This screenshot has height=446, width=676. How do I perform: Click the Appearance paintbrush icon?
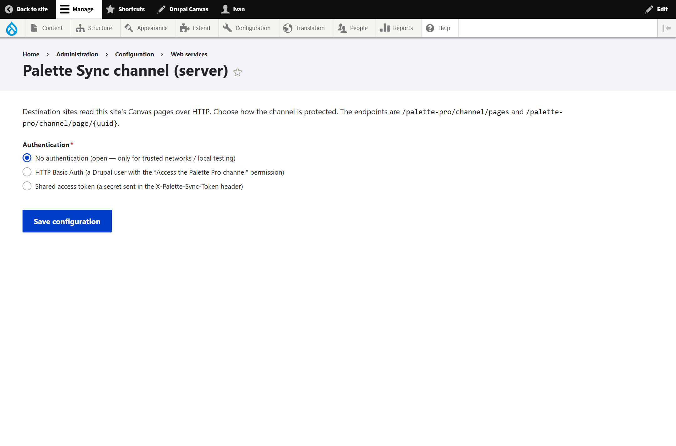point(129,28)
